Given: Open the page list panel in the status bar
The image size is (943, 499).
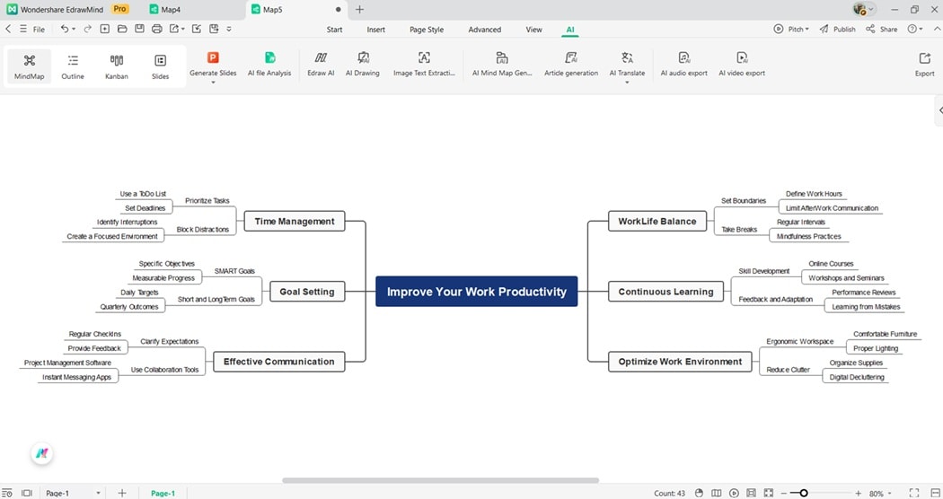Looking at the screenshot, I should coord(6,493).
